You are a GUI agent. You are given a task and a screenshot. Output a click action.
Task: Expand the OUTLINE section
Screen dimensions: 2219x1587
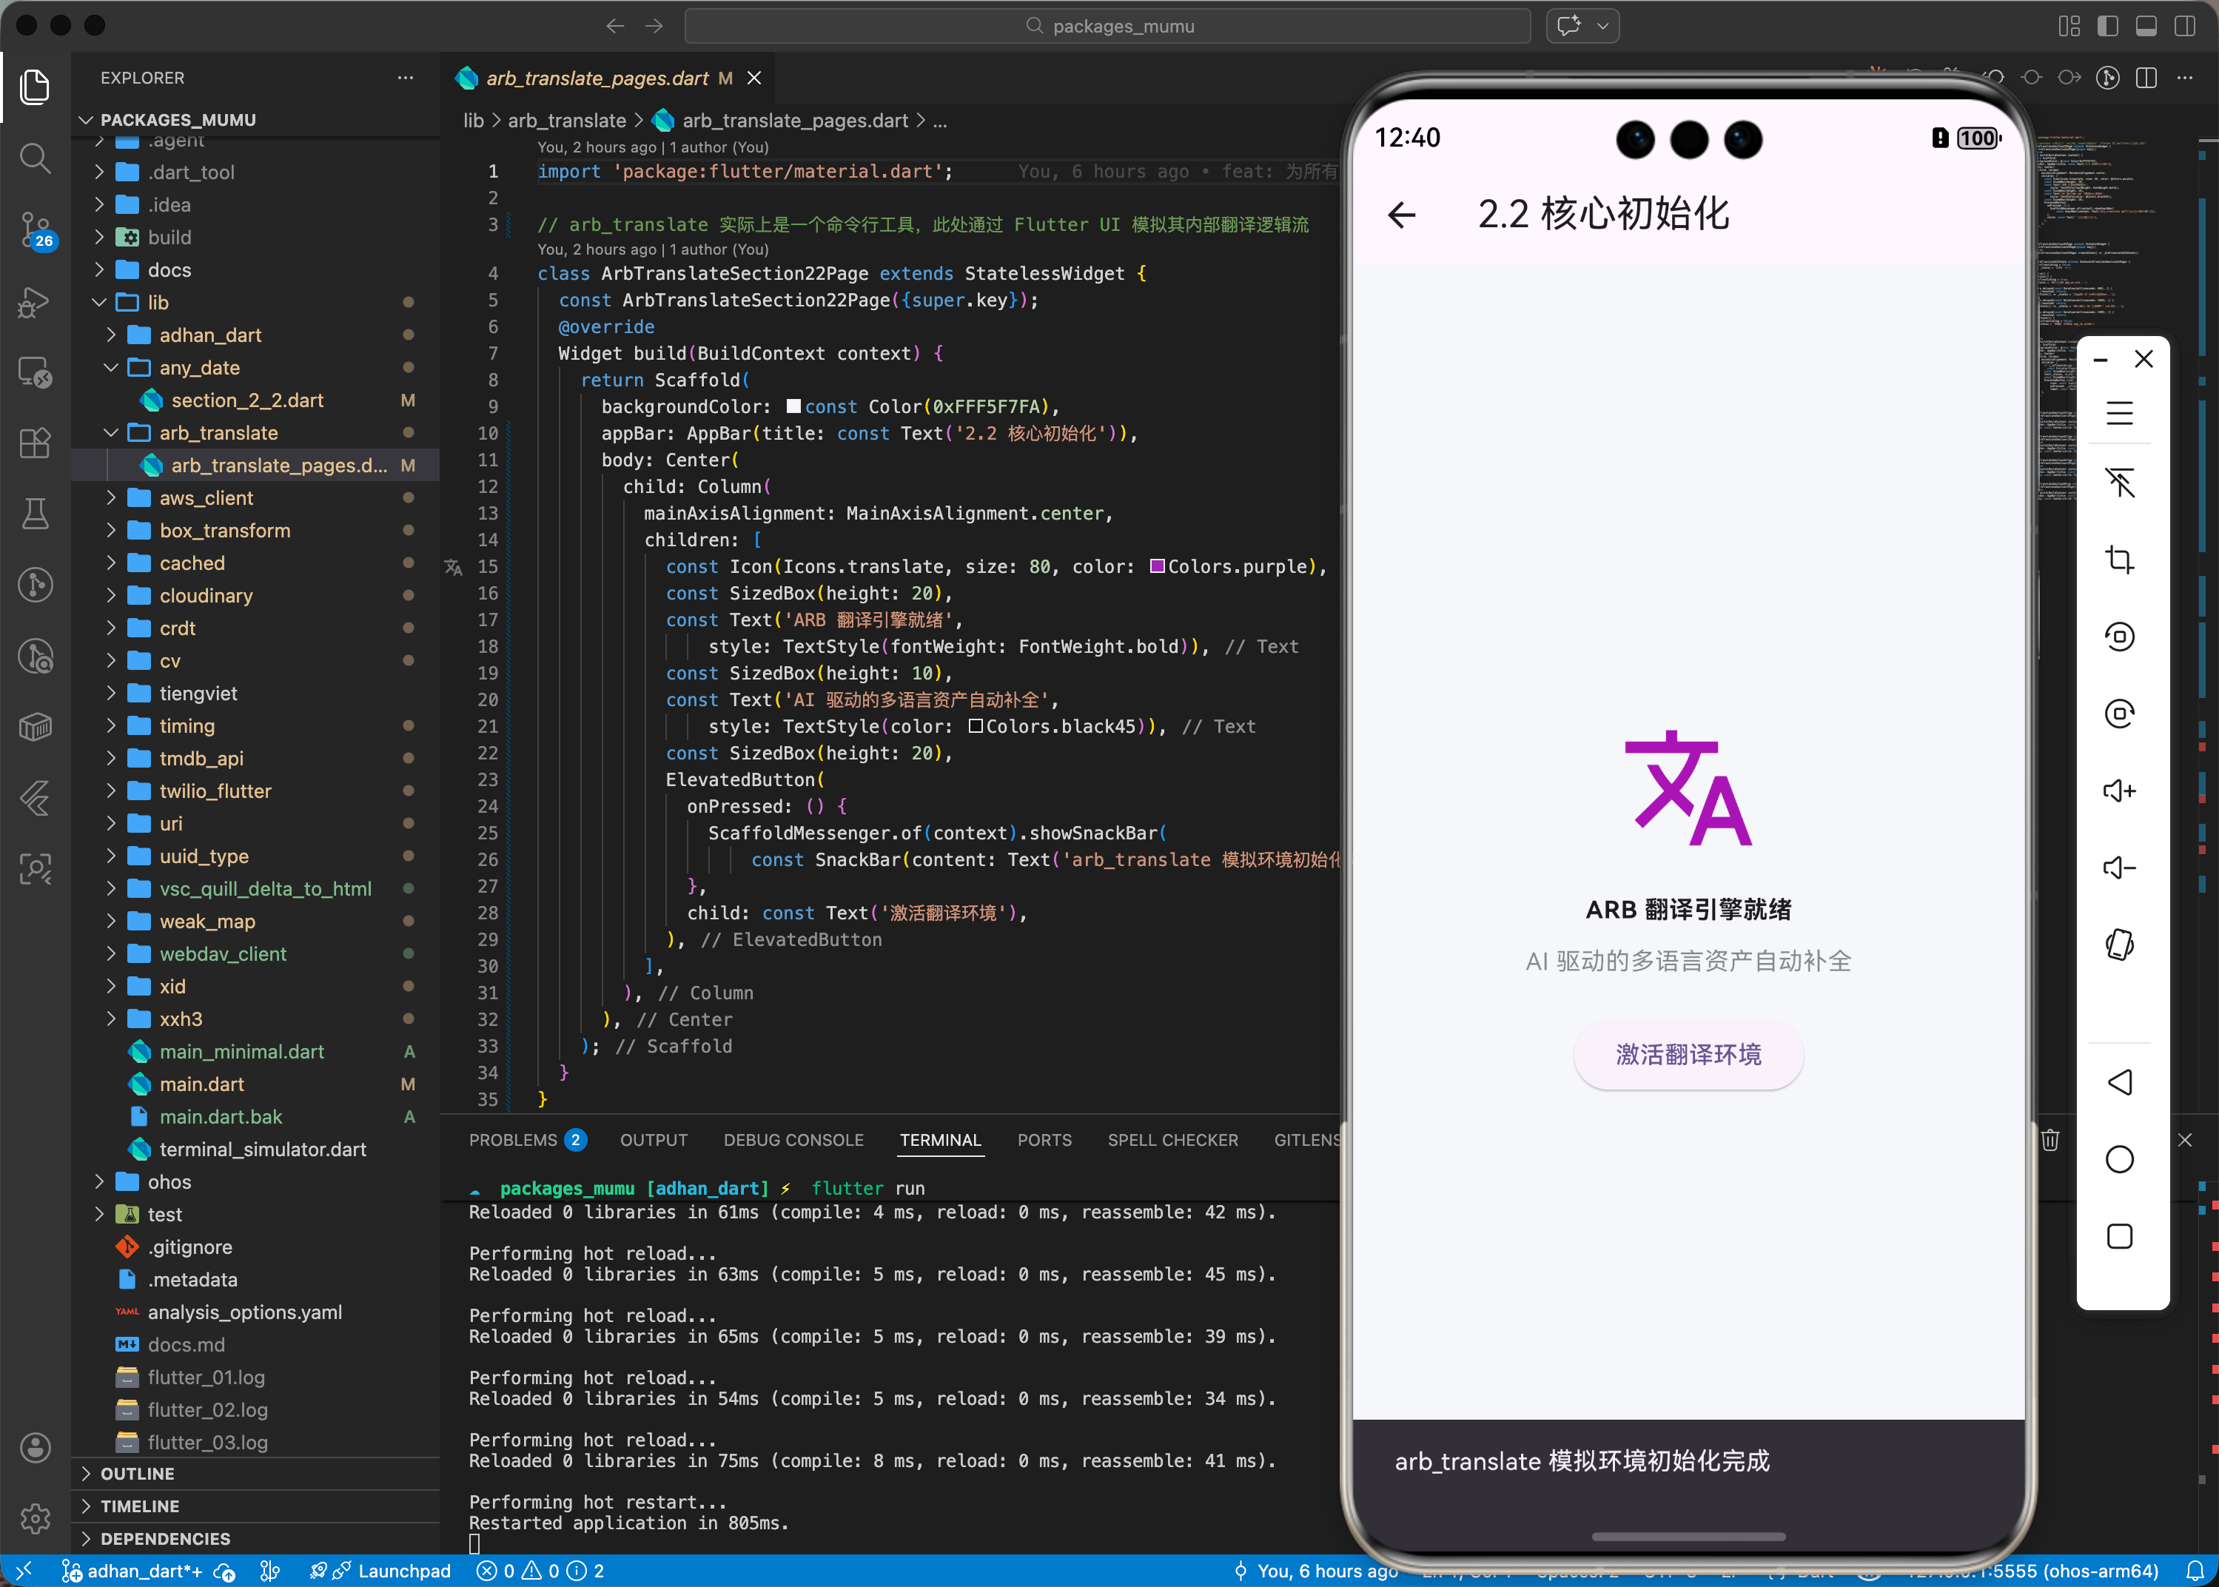pos(137,1474)
